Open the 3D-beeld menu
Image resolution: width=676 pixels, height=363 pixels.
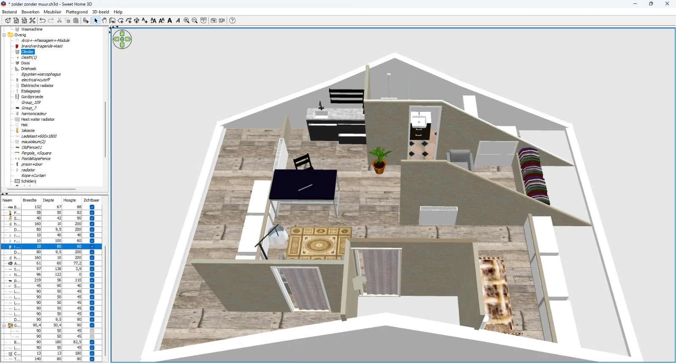click(x=101, y=12)
